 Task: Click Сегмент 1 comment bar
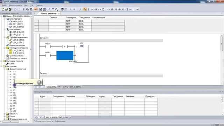click(x=101, y=76)
